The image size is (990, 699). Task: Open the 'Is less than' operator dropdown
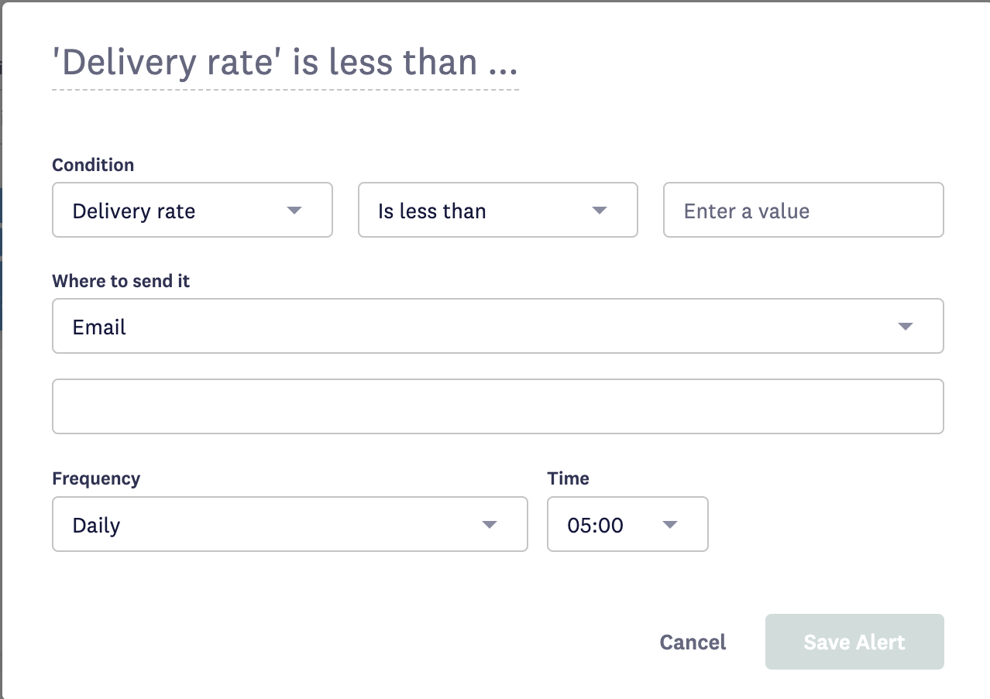pos(497,210)
